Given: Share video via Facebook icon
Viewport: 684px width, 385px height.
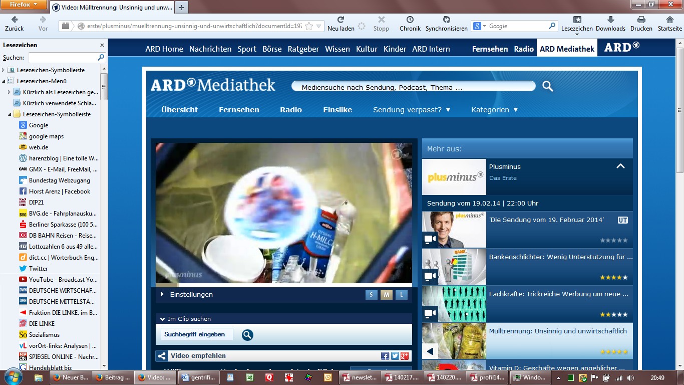Looking at the screenshot, I should pyautogui.click(x=385, y=356).
